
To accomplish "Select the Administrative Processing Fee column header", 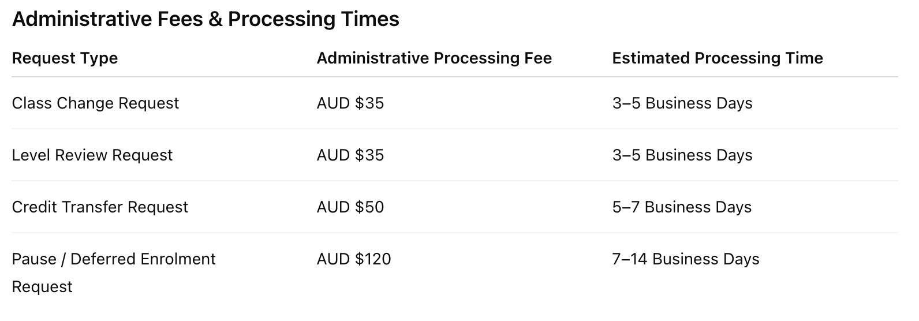I will tap(434, 58).
